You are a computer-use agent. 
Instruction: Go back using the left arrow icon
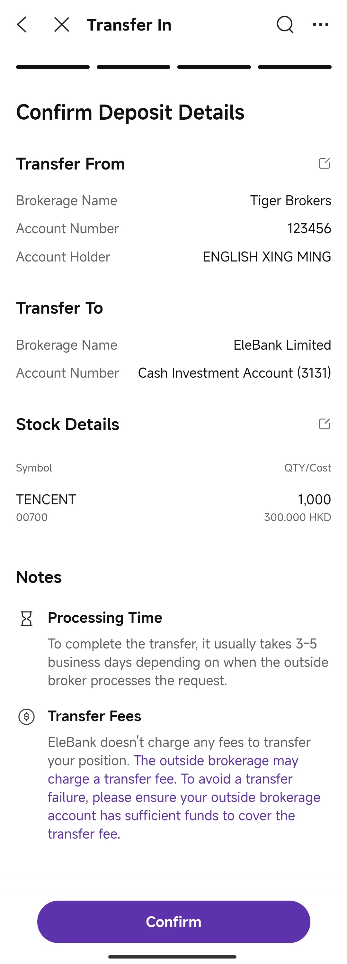[22, 25]
